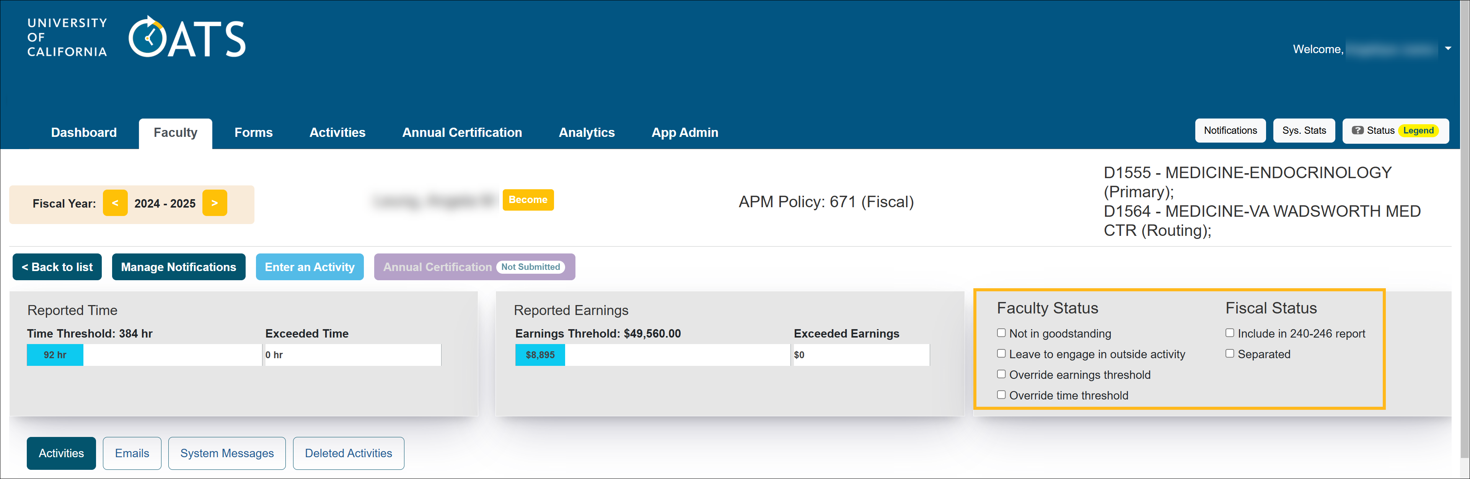This screenshot has width=1470, height=479.
Task: Click Enter an Activity button
Action: pyautogui.click(x=310, y=267)
